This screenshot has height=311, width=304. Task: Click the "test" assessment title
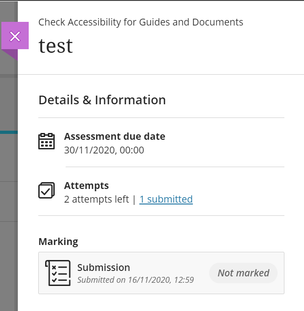tap(55, 46)
